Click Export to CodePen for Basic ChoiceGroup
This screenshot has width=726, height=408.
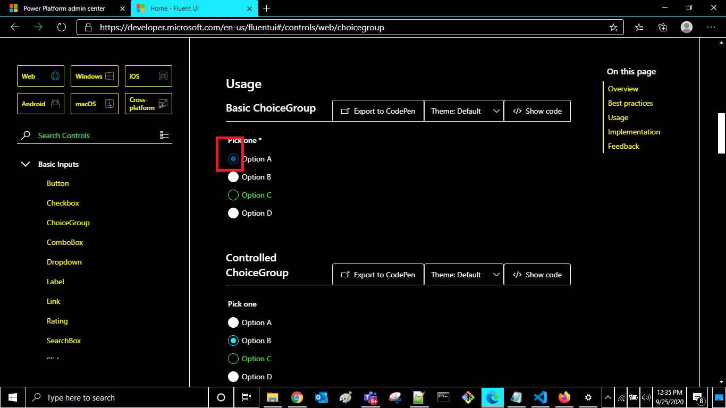click(378, 110)
